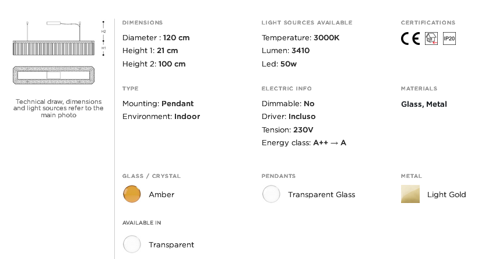Click the IP20 protection rating icon
492x259 pixels.
(449, 38)
